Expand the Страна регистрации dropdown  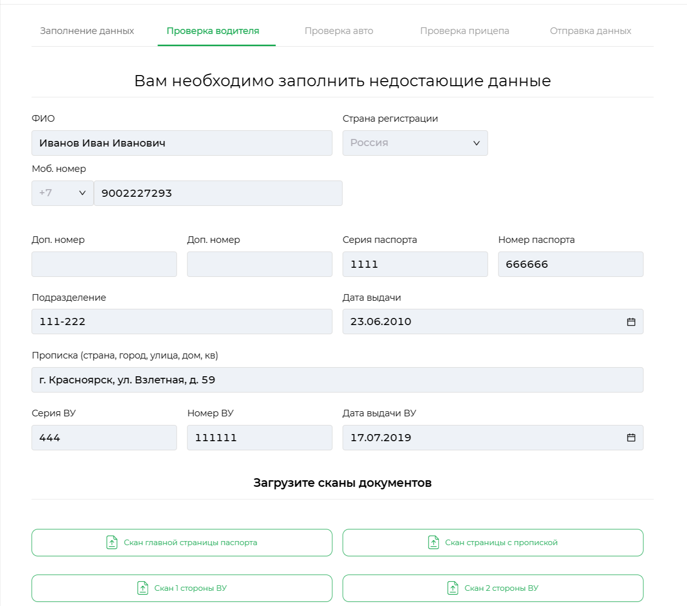pyautogui.click(x=415, y=143)
